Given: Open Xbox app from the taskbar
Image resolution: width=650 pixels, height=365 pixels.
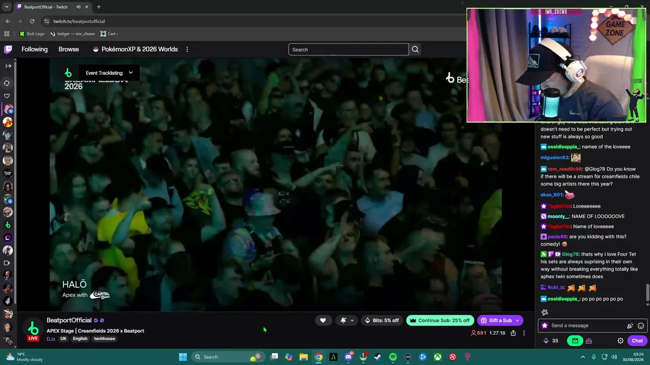Looking at the screenshot, I should 438,357.
